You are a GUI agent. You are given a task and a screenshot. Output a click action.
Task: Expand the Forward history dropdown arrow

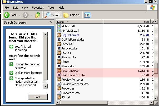32,15
